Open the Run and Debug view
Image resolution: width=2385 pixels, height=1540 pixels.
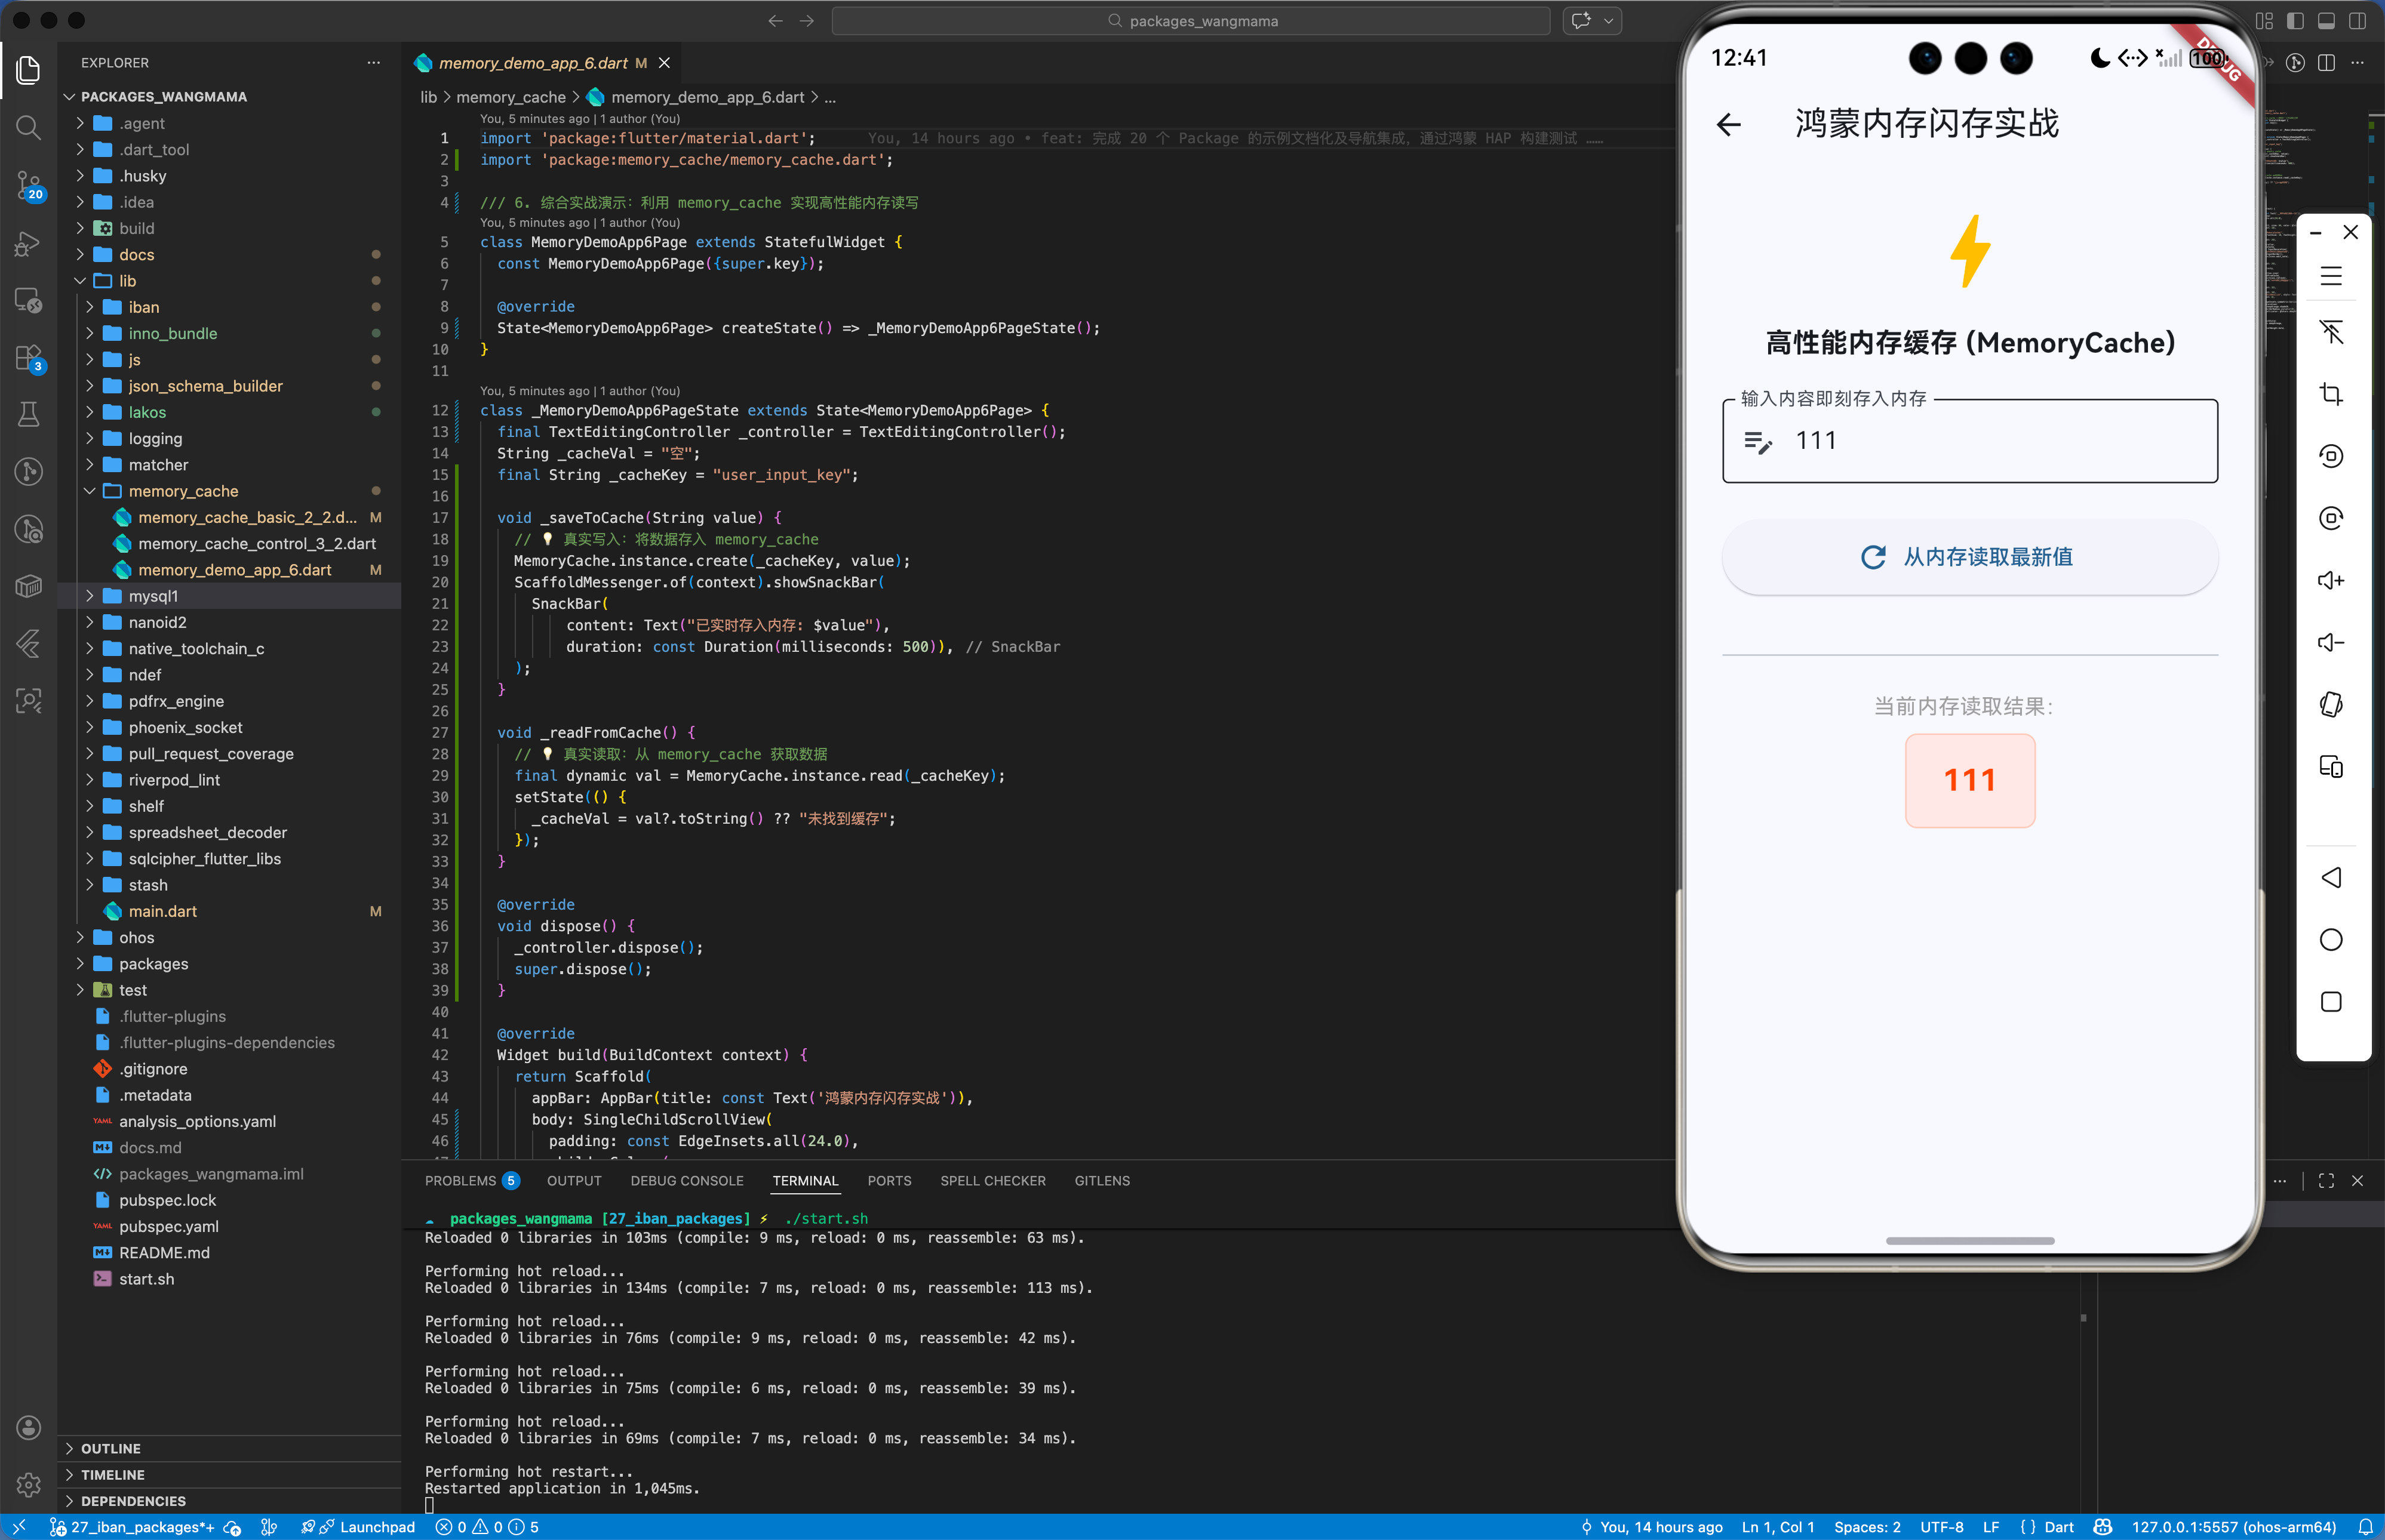point(28,243)
